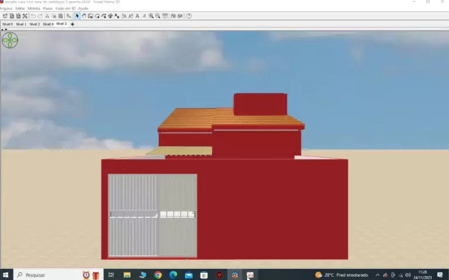Open Google Chrome from the taskbar

(x=158, y=275)
